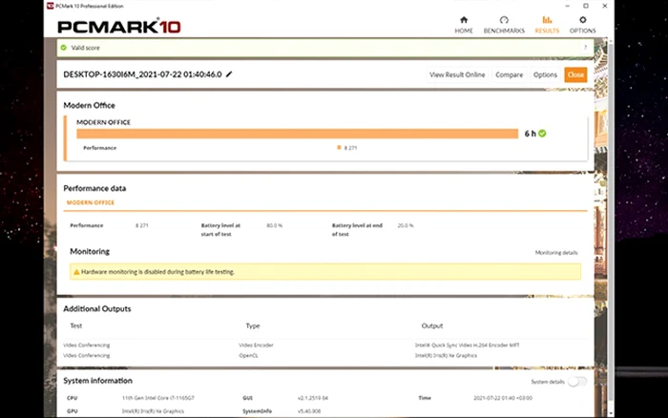This screenshot has width=668, height=418.
Task: Click the SystemInfo v5.40.908 value
Action: [x=309, y=411]
